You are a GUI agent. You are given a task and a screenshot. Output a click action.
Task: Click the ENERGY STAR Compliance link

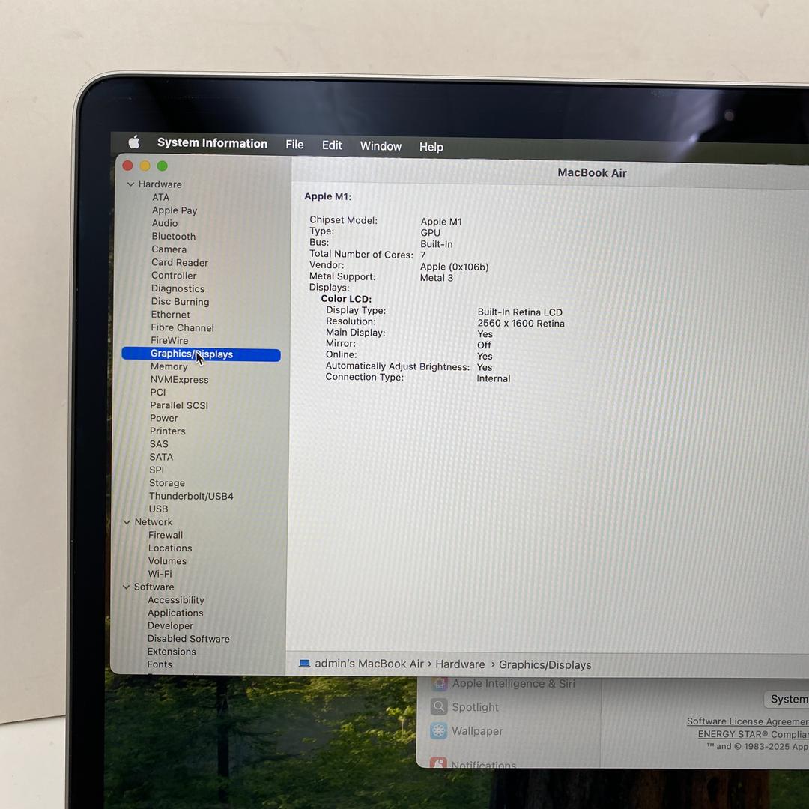[752, 734]
